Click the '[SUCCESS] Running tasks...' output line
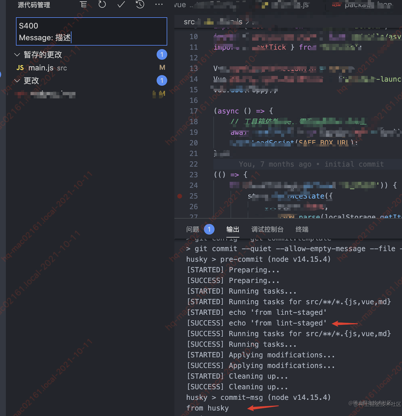This screenshot has height=416, width=402. 241,344
